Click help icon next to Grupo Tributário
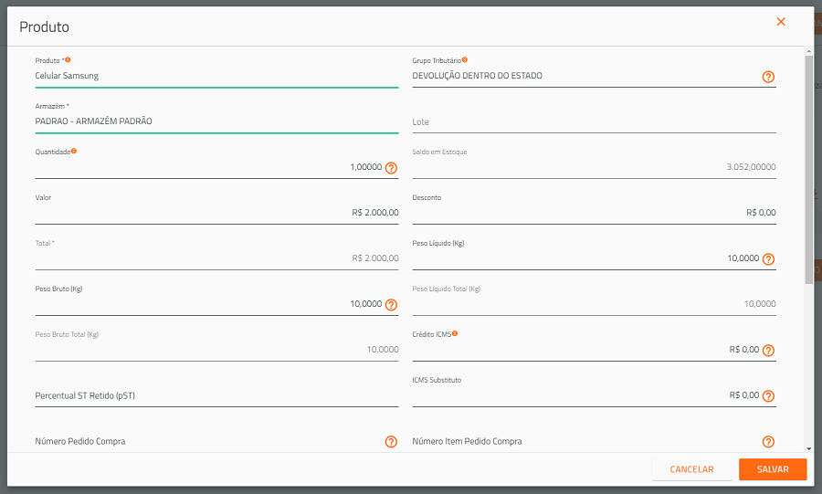The width and height of the screenshot is (822, 494). [768, 77]
